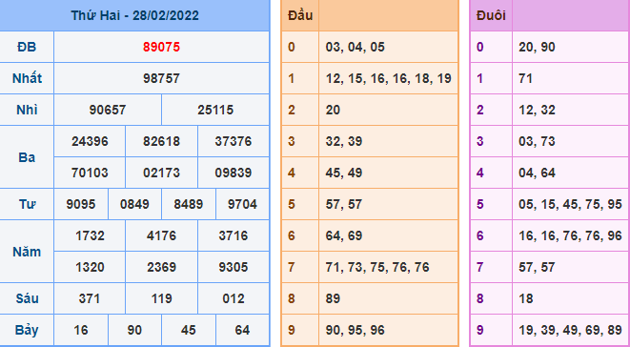
Task: Click the Ba number 24396
Action: [x=90, y=141]
